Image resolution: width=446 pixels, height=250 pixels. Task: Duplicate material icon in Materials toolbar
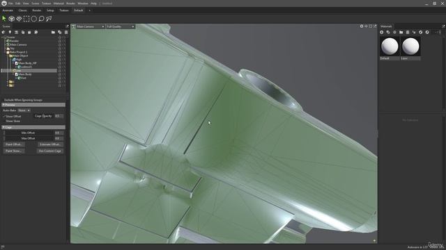pyautogui.click(x=388, y=33)
